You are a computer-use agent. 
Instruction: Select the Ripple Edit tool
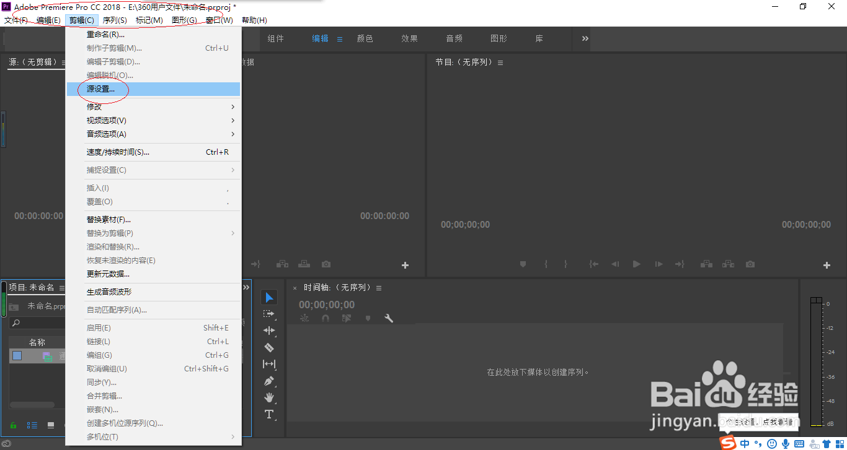(x=269, y=331)
